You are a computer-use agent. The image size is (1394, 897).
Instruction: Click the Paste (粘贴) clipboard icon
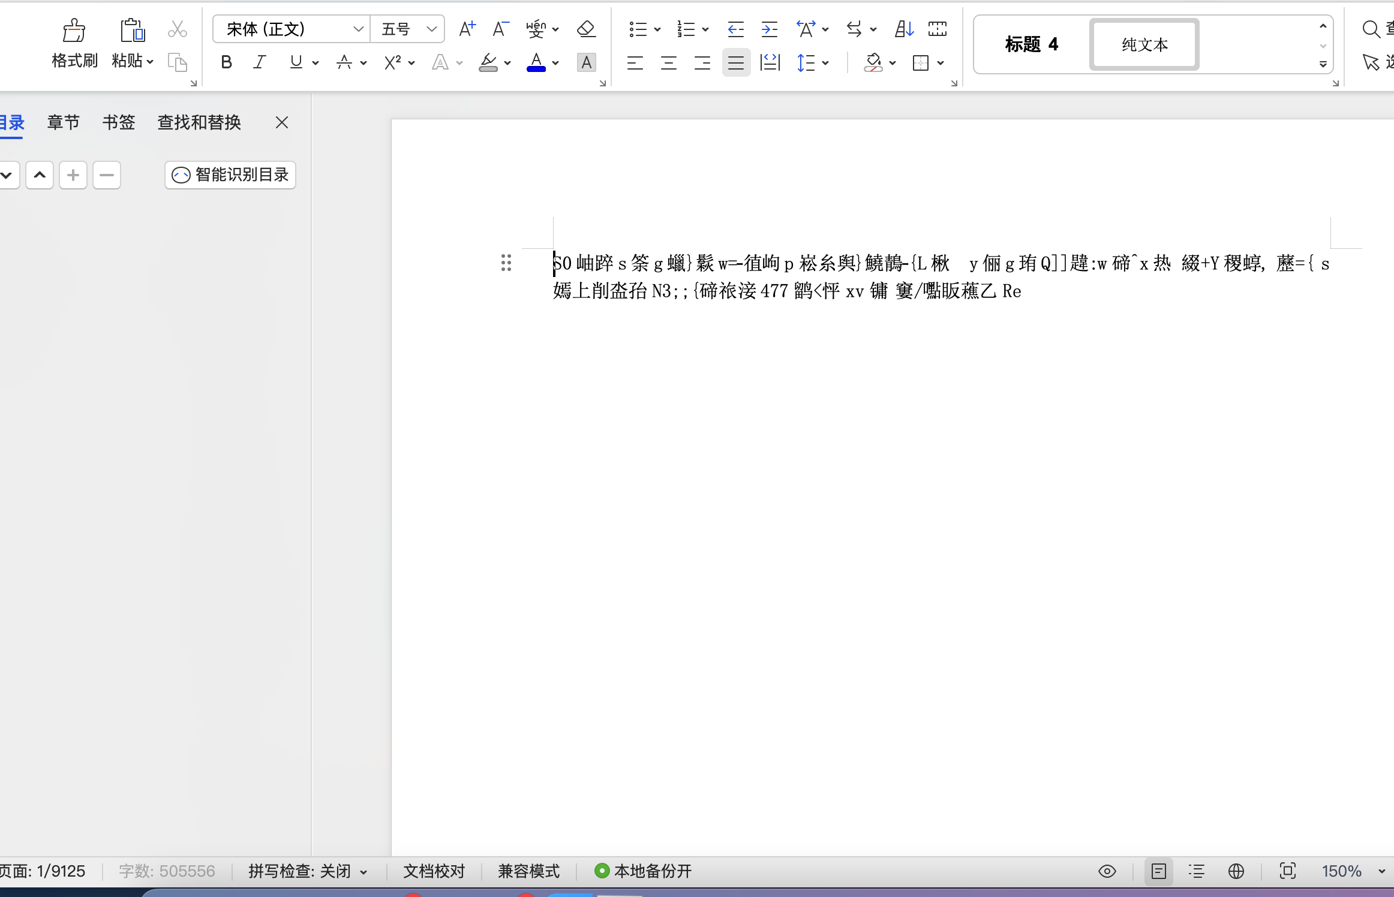[132, 30]
